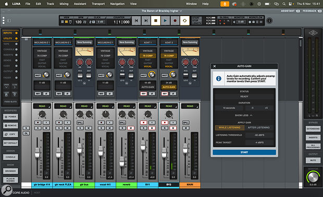Open the Mixing menu

click(x=64, y=4)
